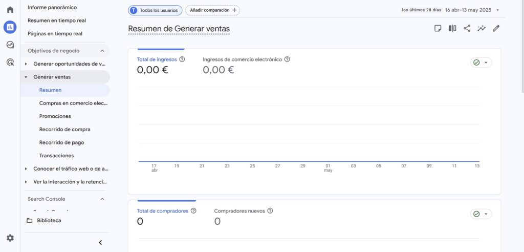Image resolution: width=524 pixels, height=252 pixels.
Task: Click the edit comparisons icon in report toolbar
Action: pyautogui.click(x=452, y=29)
